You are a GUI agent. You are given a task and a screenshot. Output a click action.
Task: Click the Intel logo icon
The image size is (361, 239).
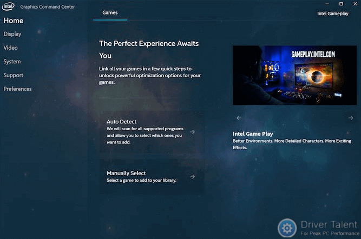pos(8,6)
